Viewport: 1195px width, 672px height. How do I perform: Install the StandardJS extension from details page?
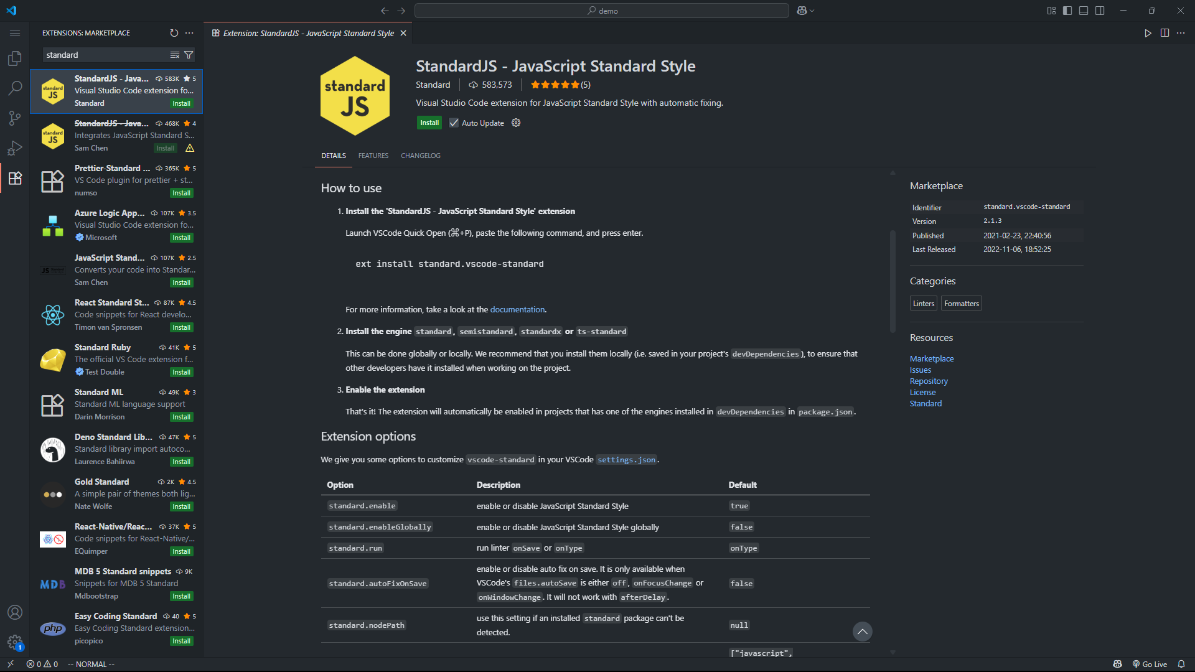[429, 123]
